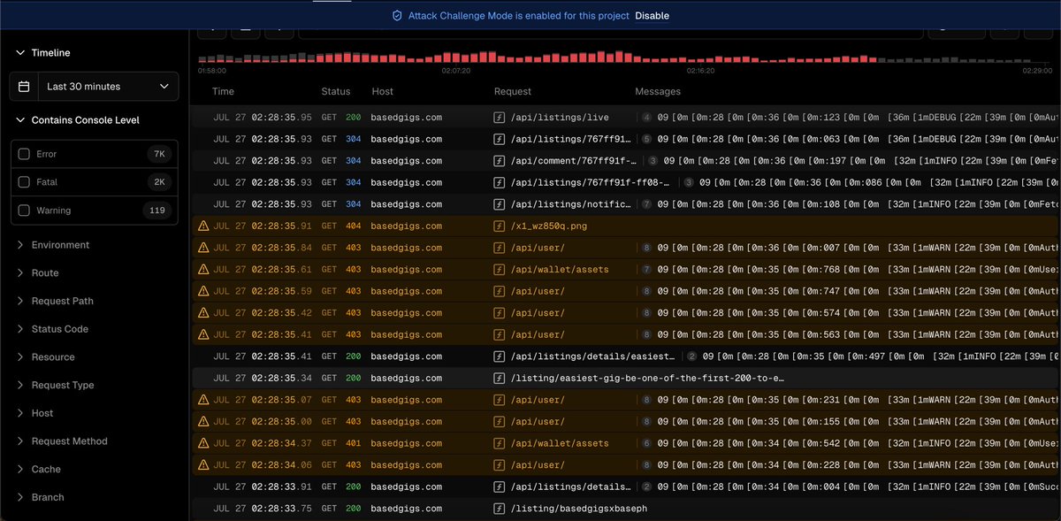Click basedgigs.com host on 02:28:35.95 row
This screenshot has height=521, width=1061.
[x=407, y=118]
